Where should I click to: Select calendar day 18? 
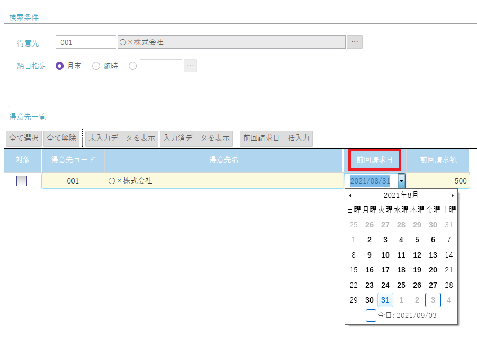click(x=401, y=270)
